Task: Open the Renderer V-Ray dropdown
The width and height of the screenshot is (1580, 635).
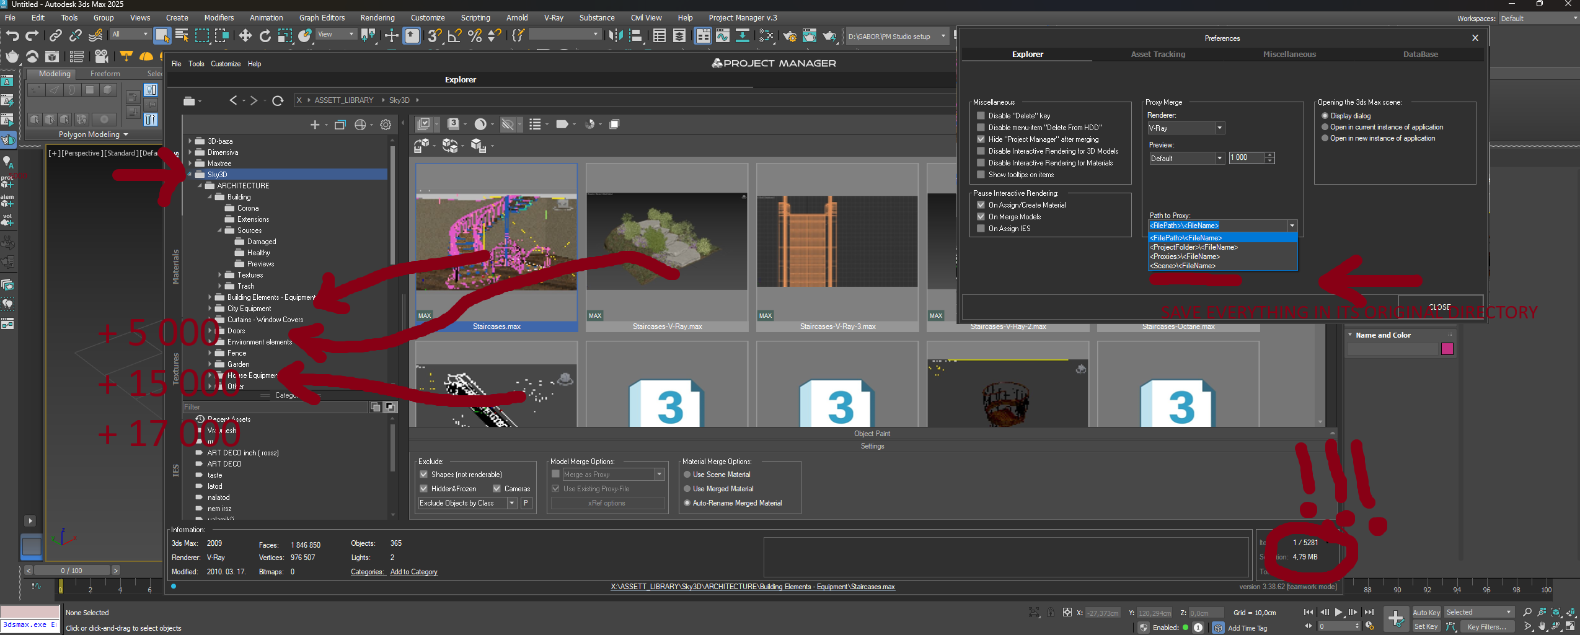Action: point(1186,128)
